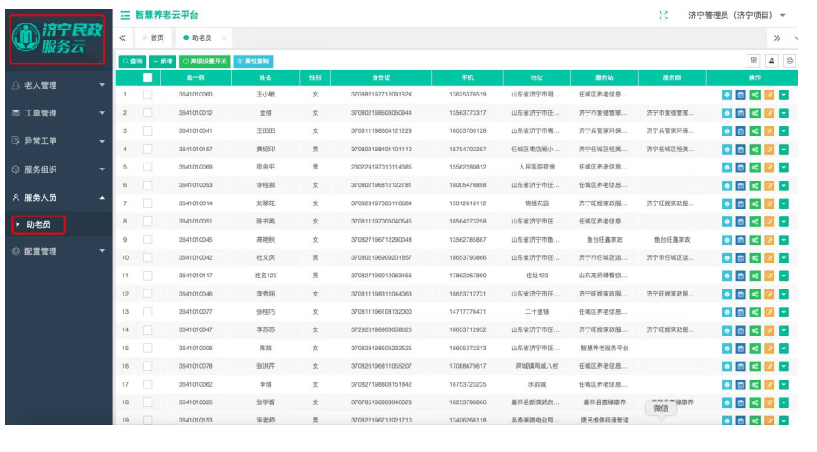817x452 pixels.
Task: Check the select-all checkbox in table header
Action: (148, 77)
